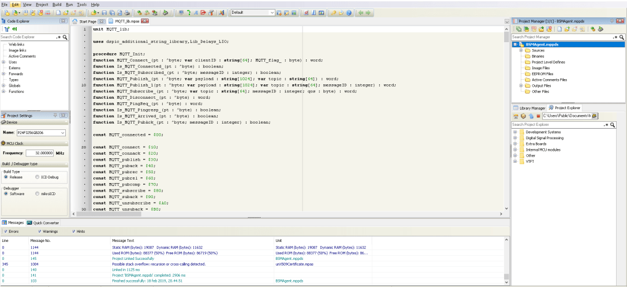Toggle the pin on the Project Settings panel
627x287 pixels.
click(x=55, y=115)
